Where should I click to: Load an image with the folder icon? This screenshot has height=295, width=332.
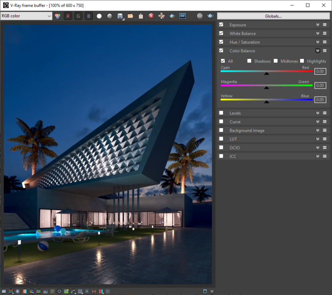pyautogui.click(x=130, y=16)
